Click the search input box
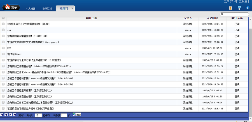This screenshot has height=122, width=252. point(234,14)
